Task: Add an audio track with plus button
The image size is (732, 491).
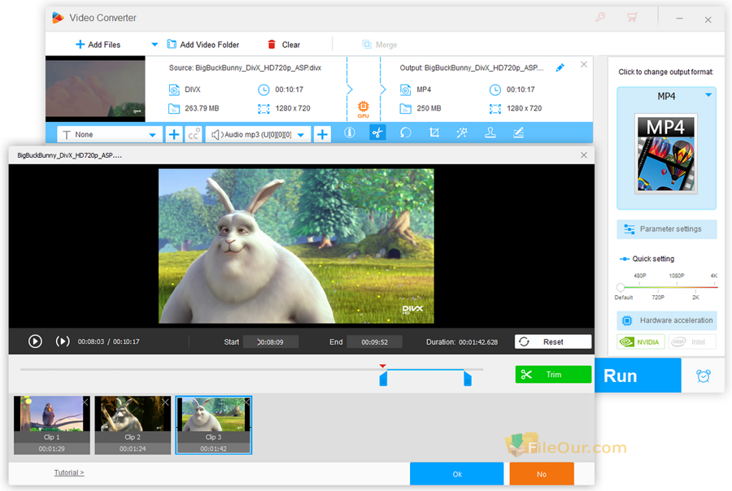Action: (322, 134)
